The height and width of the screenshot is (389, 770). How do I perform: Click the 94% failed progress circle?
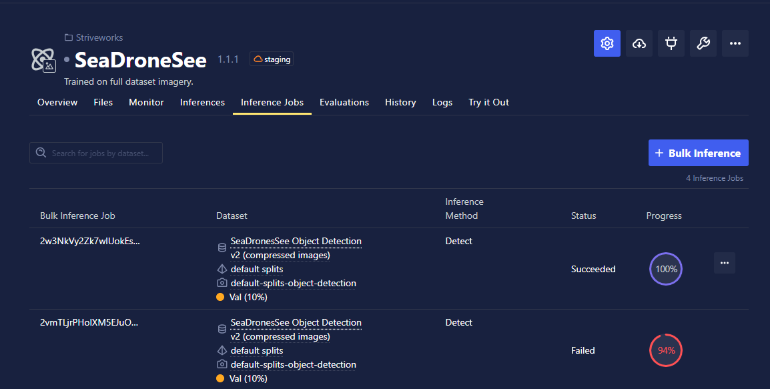[x=666, y=350]
